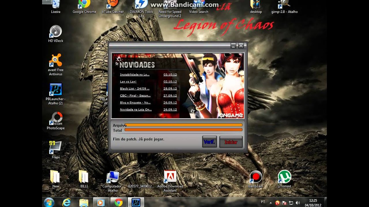Open aTube Catcher desktop shortcut
This screenshot has height=207, width=369.
pyautogui.click(x=113, y=6)
